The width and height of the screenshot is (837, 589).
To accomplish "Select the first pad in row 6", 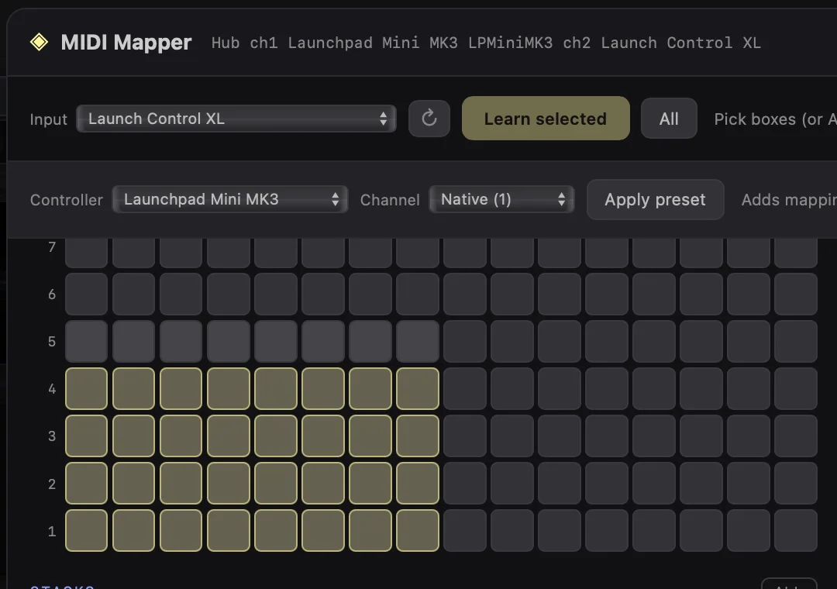I will [x=87, y=294].
